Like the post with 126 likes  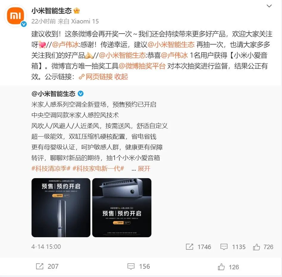(221, 267)
